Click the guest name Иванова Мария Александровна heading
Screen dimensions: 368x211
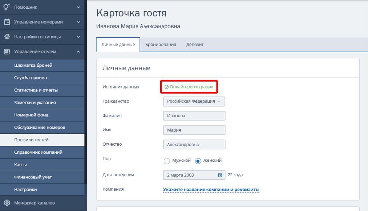pyautogui.click(x=138, y=26)
